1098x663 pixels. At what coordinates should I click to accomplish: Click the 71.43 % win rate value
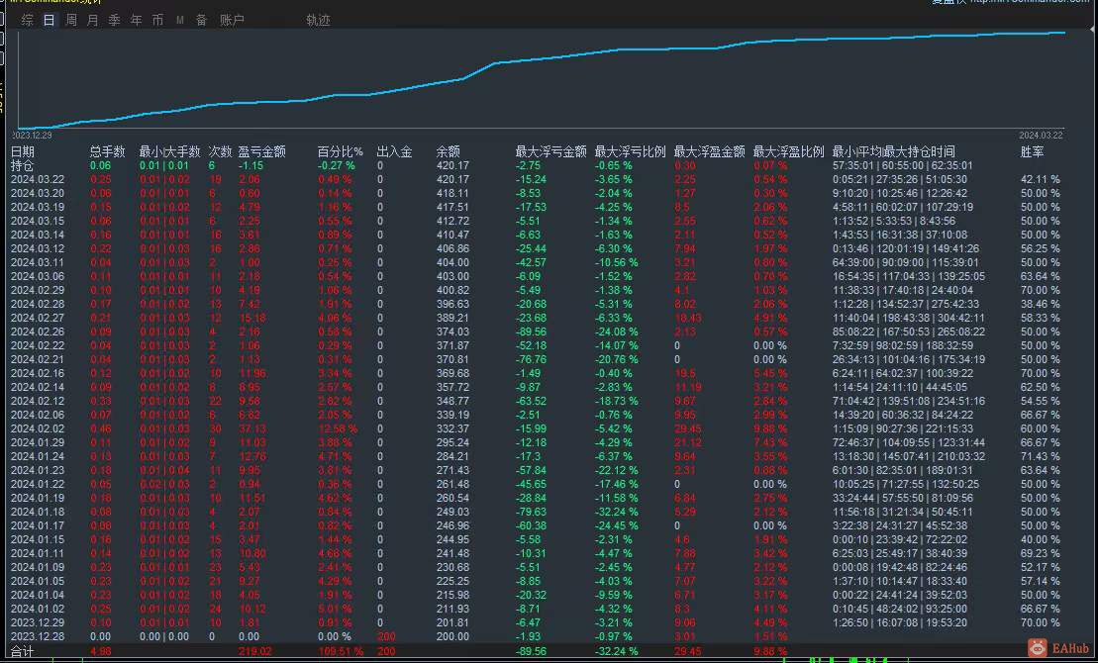[1041, 456]
